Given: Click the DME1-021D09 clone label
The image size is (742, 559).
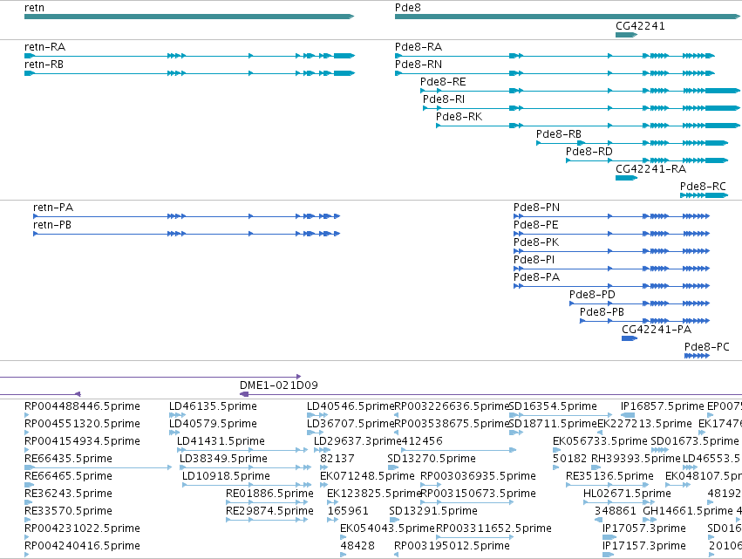Looking at the screenshot, I should click(x=279, y=385).
